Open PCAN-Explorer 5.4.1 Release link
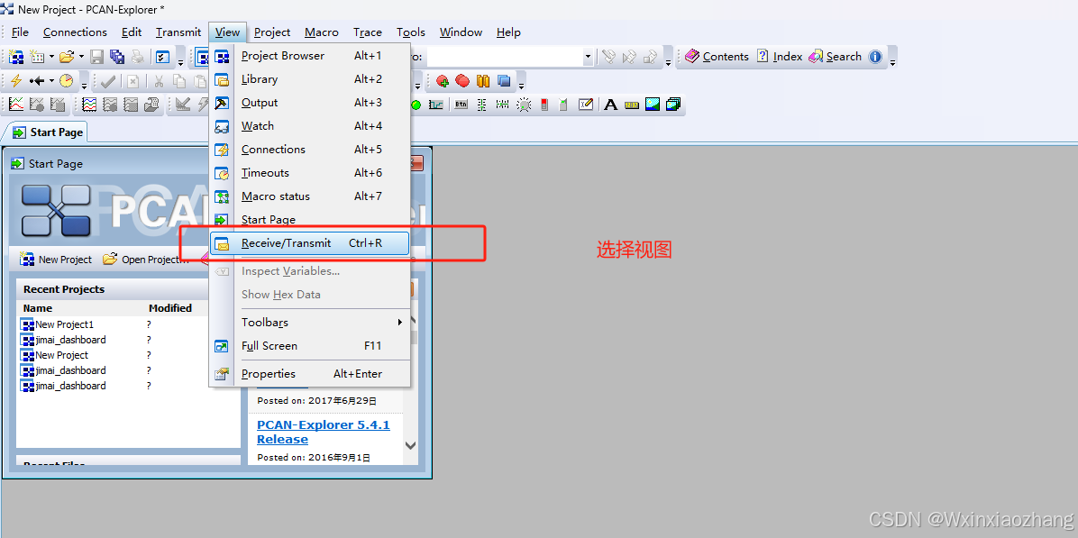This screenshot has height=538, width=1078. point(323,432)
